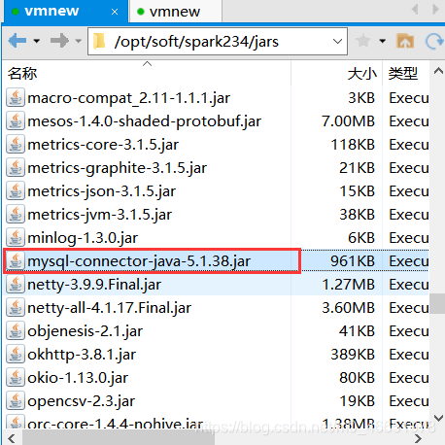Click the jar icon of netty-all-4.1.17.Final.jar

16,308
